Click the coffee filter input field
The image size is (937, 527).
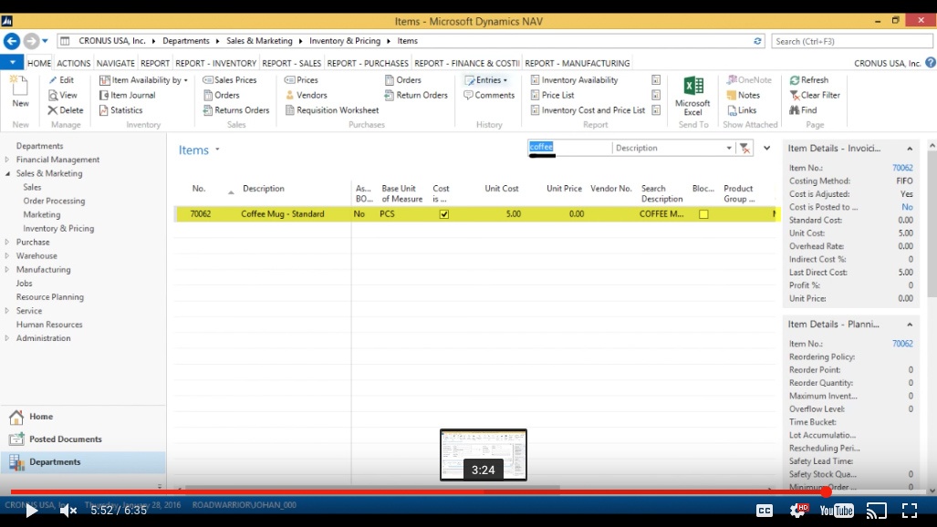point(569,148)
